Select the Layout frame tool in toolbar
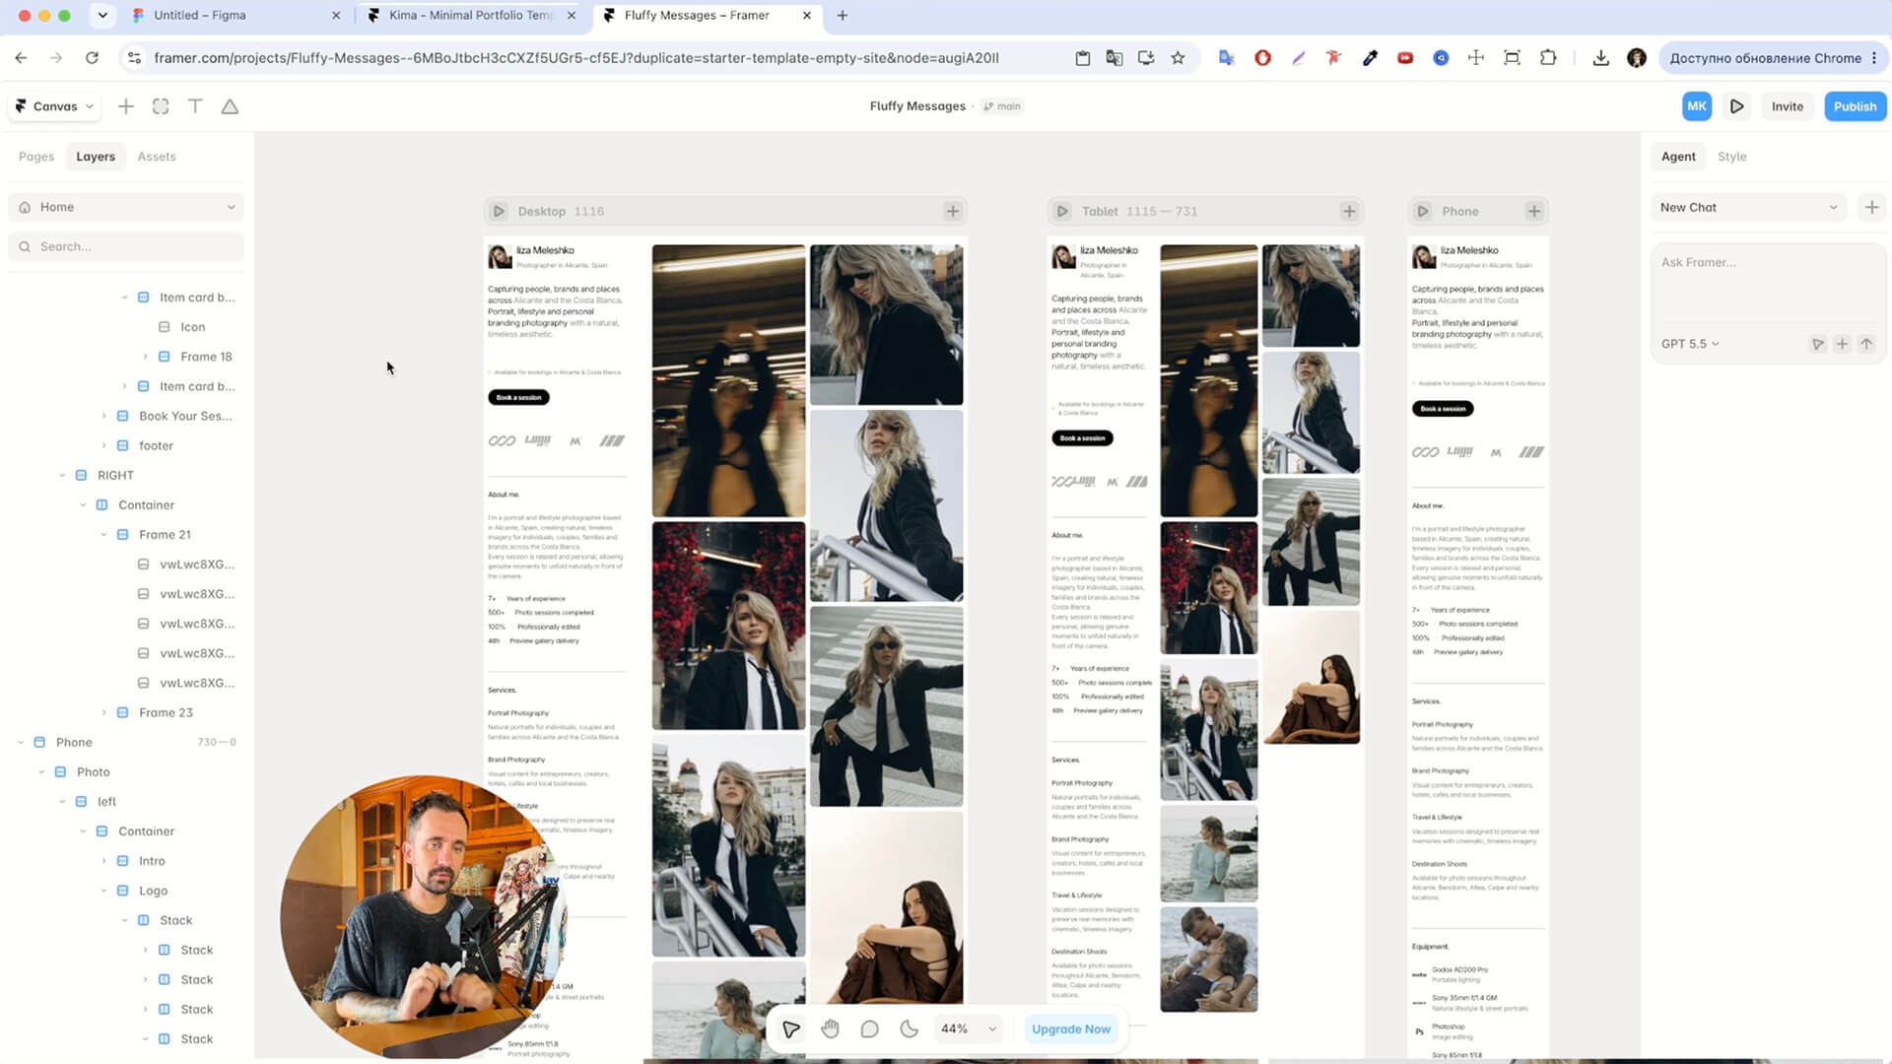This screenshot has width=1892, height=1064. [161, 106]
